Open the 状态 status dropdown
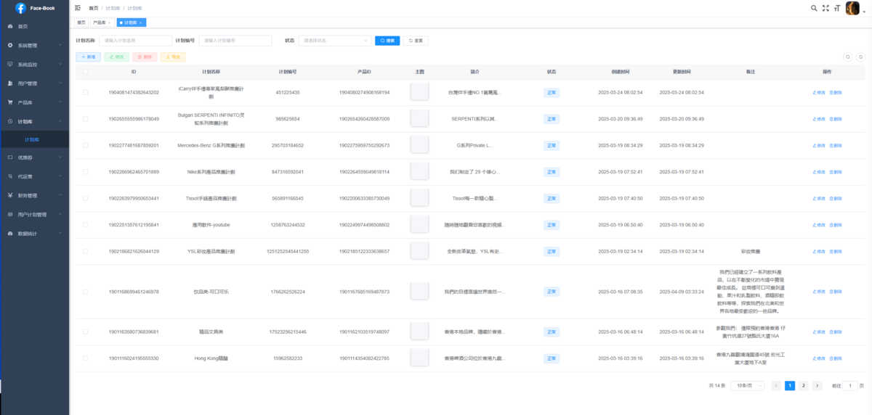872x415 pixels. (x=335, y=41)
